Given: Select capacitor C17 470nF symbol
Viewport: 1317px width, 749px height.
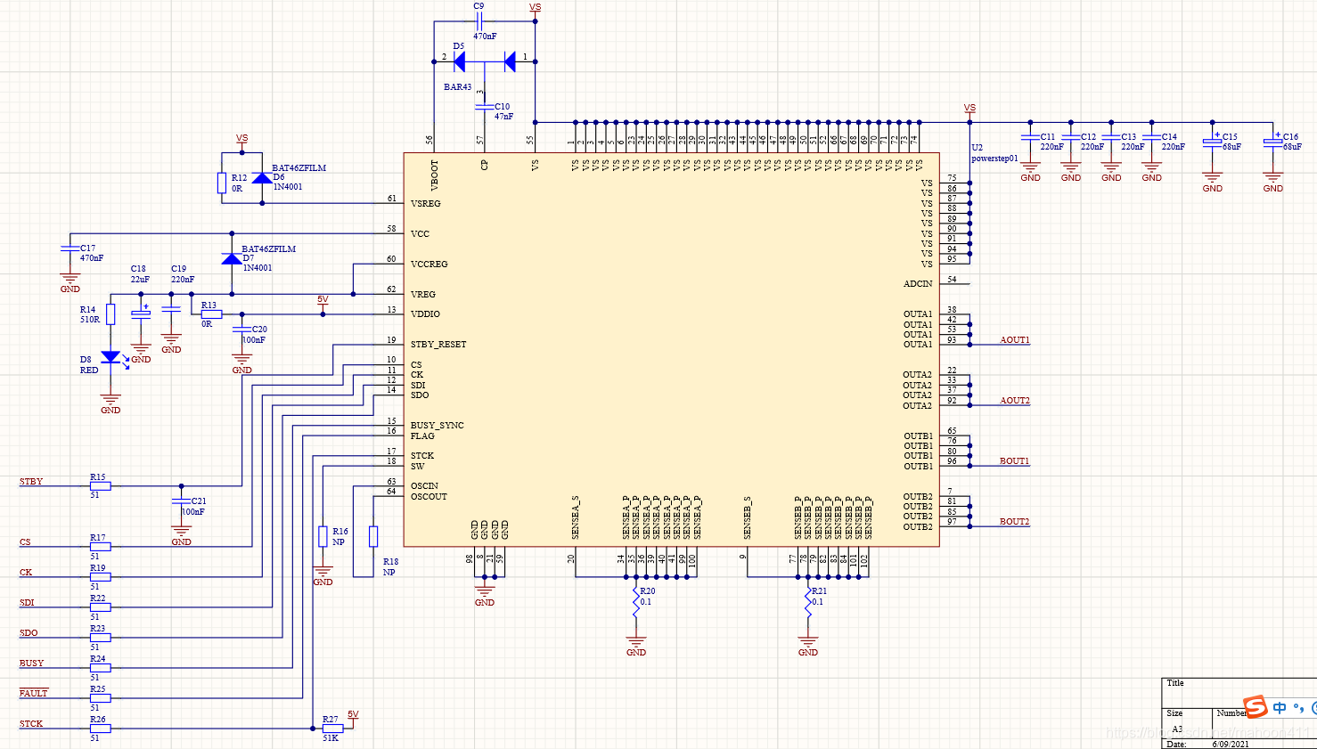Looking at the screenshot, I should (70, 248).
